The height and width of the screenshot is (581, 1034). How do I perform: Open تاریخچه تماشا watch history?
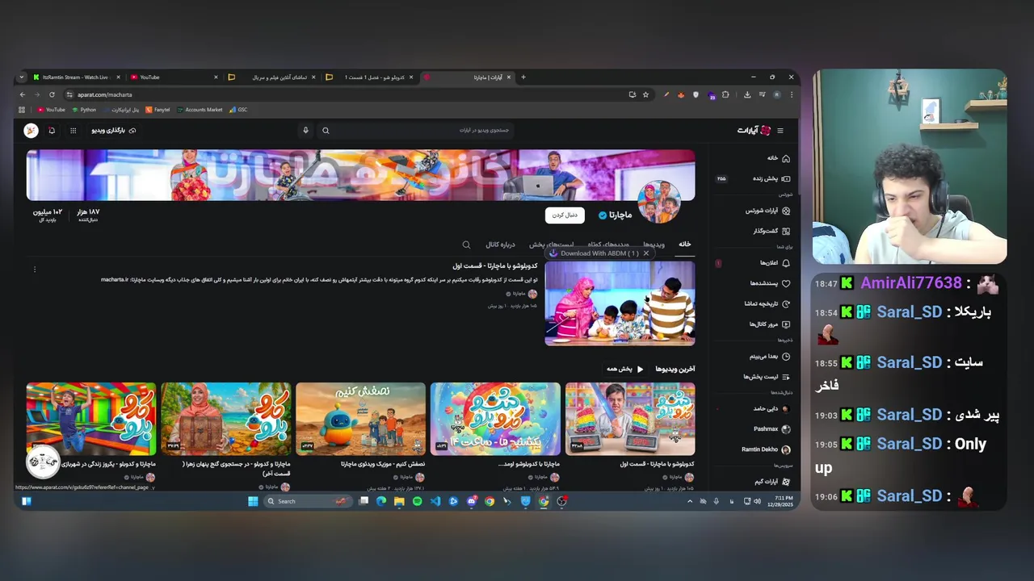pyautogui.click(x=767, y=303)
